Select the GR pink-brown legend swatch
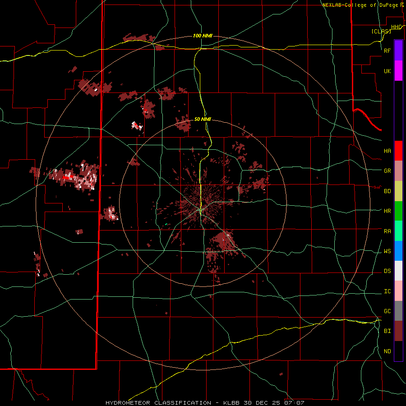Viewport: 406px width, 406px height. tap(398, 171)
